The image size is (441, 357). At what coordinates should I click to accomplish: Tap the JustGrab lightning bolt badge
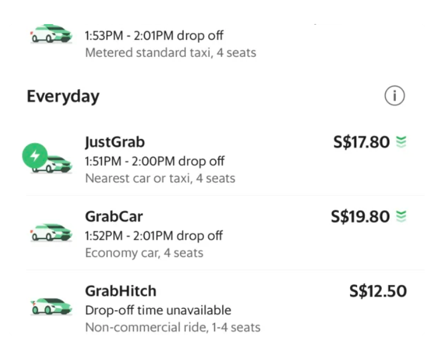click(35, 155)
